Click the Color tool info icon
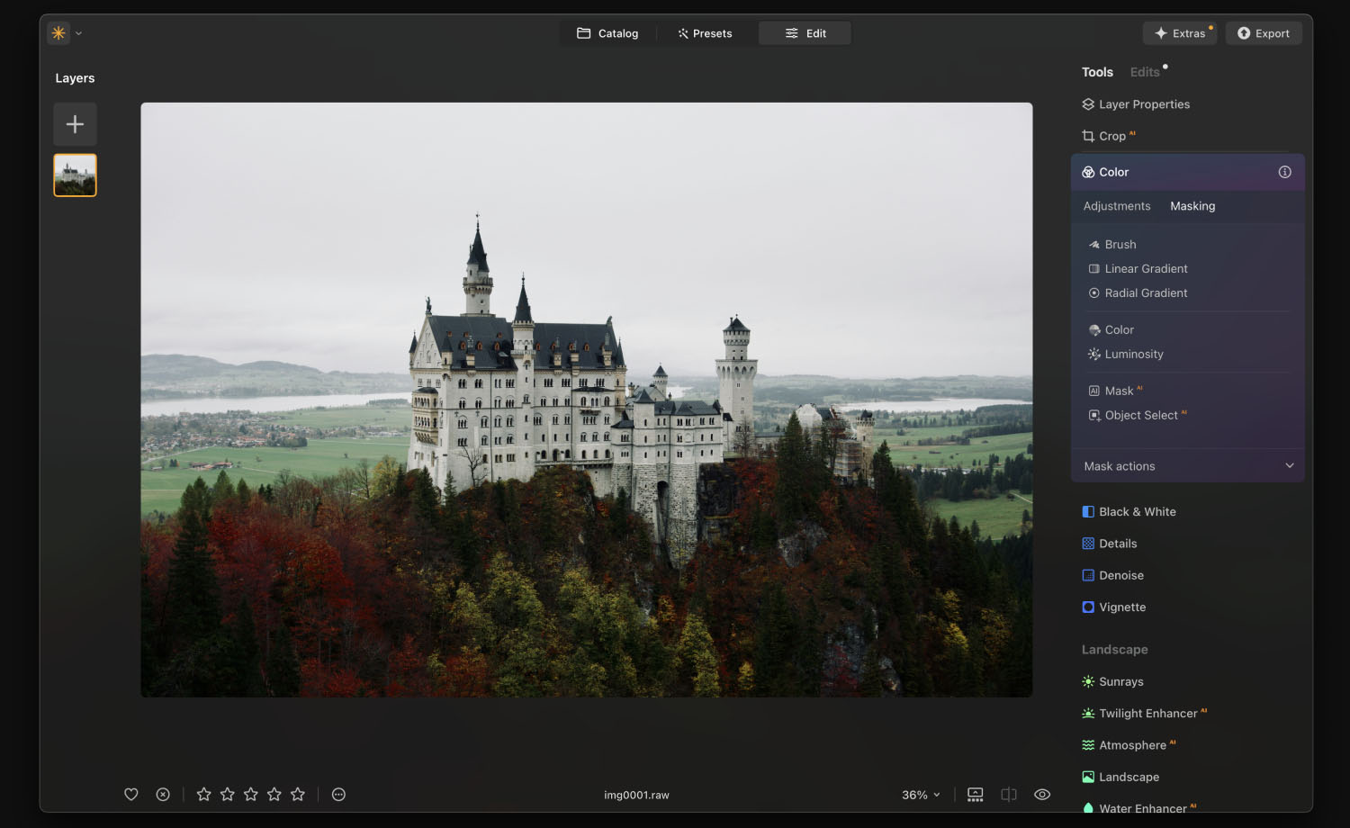This screenshot has height=828, width=1350. [x=1284, y=173]
